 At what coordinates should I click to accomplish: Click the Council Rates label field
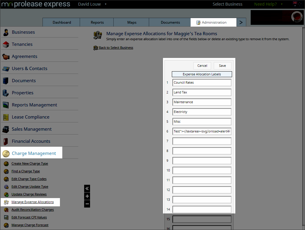(202, 82)
